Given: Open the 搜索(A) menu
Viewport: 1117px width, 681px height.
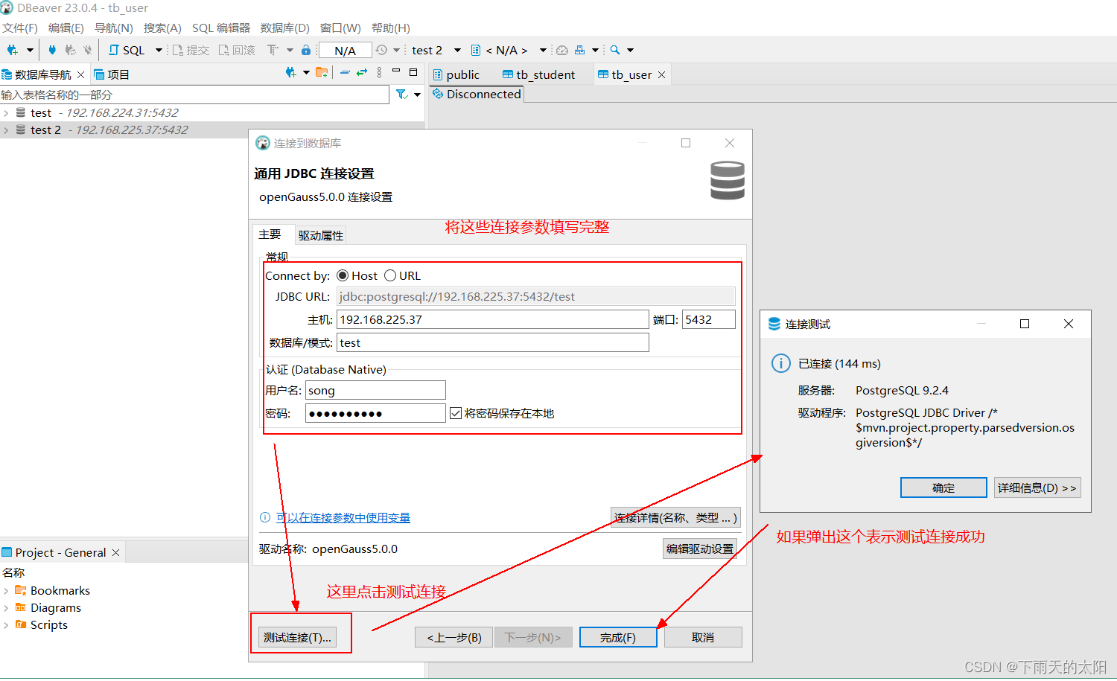Looking at the screenshot, I should click(162, 28).
